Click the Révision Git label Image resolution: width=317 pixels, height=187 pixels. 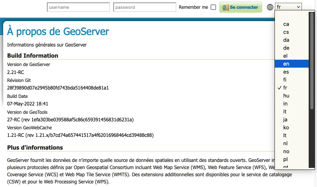[19, 80]
